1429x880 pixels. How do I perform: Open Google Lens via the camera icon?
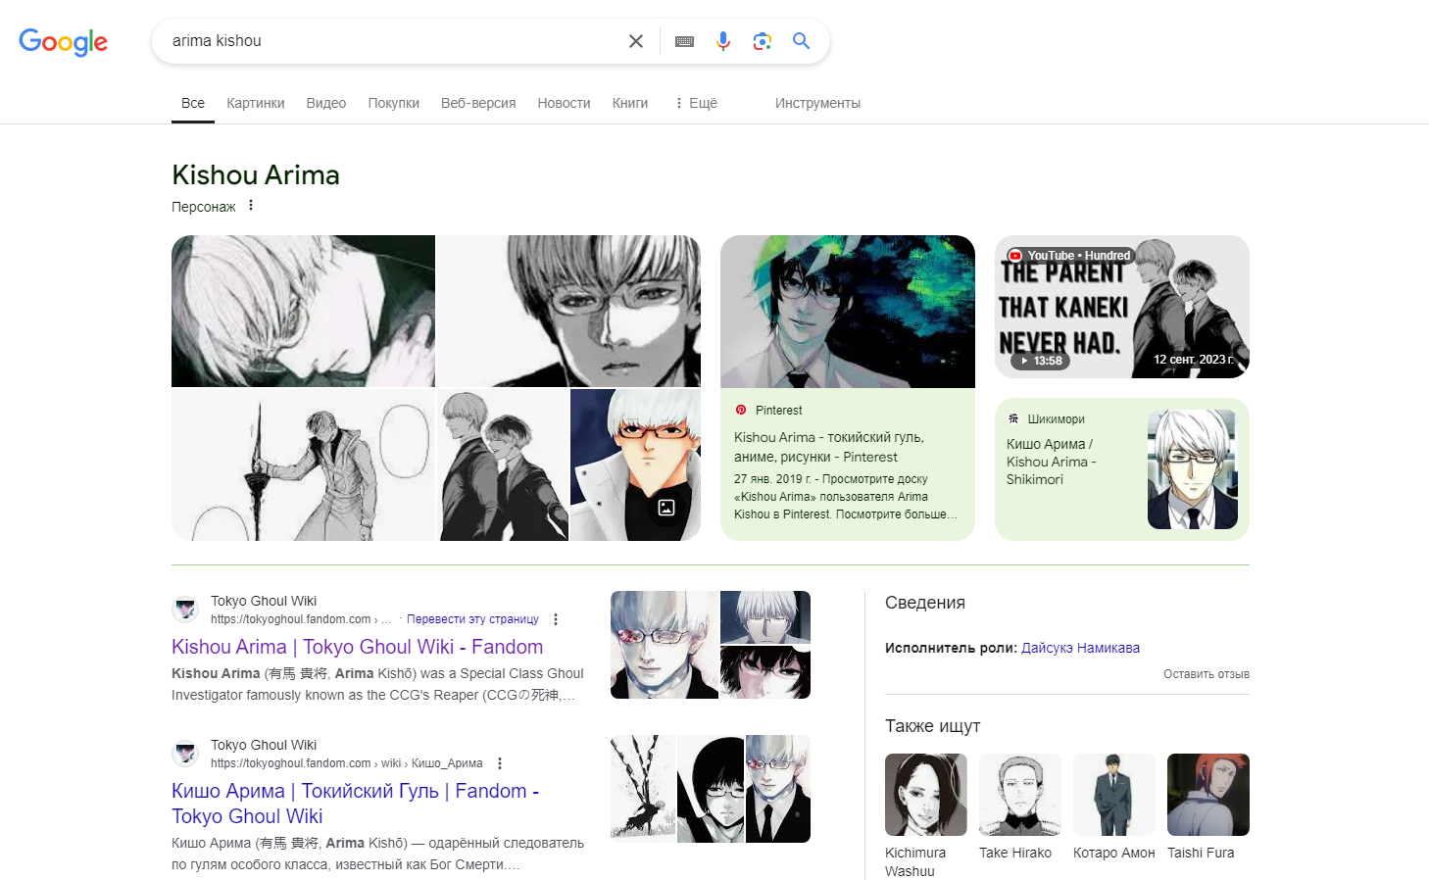pyautogui.click(x=762, y=40)
